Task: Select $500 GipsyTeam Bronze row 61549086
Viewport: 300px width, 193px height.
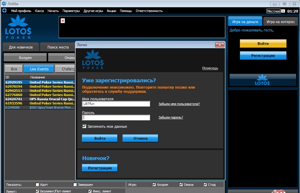Action: point(40,107)
